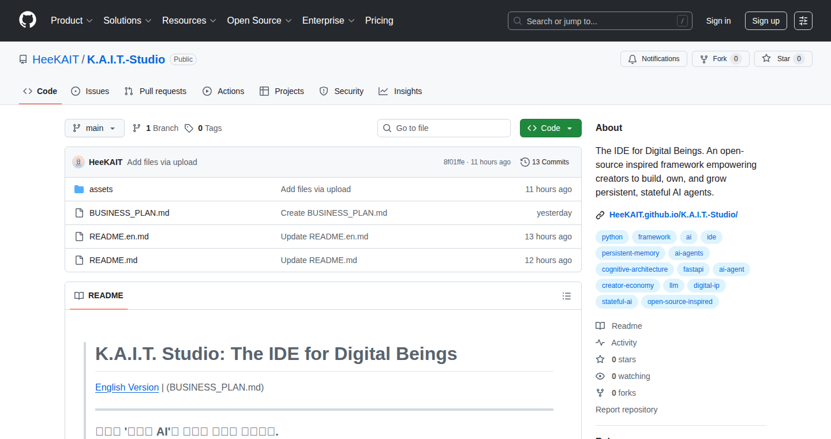Open the README.md file
The height and width of the screenshot is (439, 831).
click(x=113, y=260)
